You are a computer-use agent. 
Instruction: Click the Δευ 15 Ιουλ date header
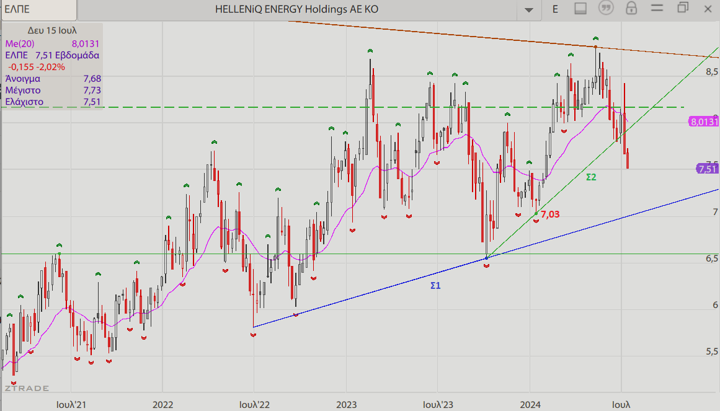click(52, 30)
